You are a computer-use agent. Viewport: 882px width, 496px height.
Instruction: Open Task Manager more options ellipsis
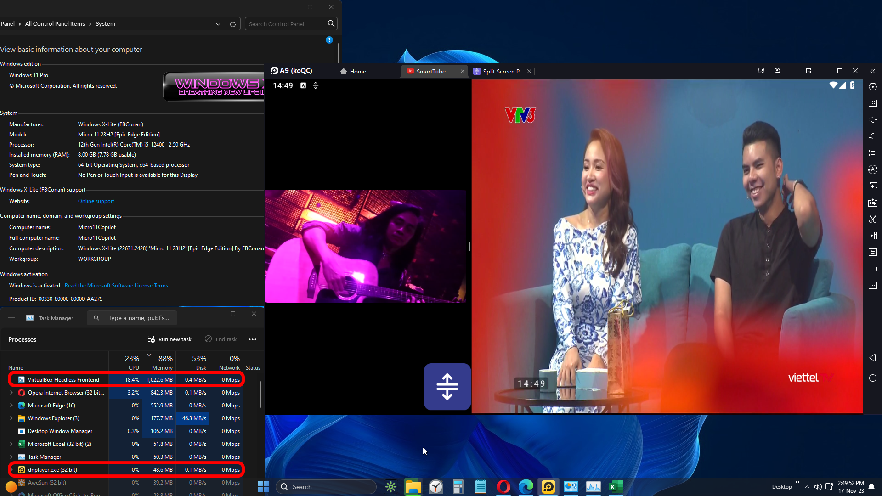pyautogui.click(x=253, y=339)
